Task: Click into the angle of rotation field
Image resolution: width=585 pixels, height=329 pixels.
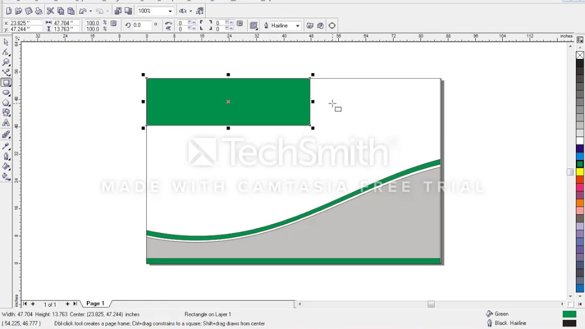Action: coord(142,25)
